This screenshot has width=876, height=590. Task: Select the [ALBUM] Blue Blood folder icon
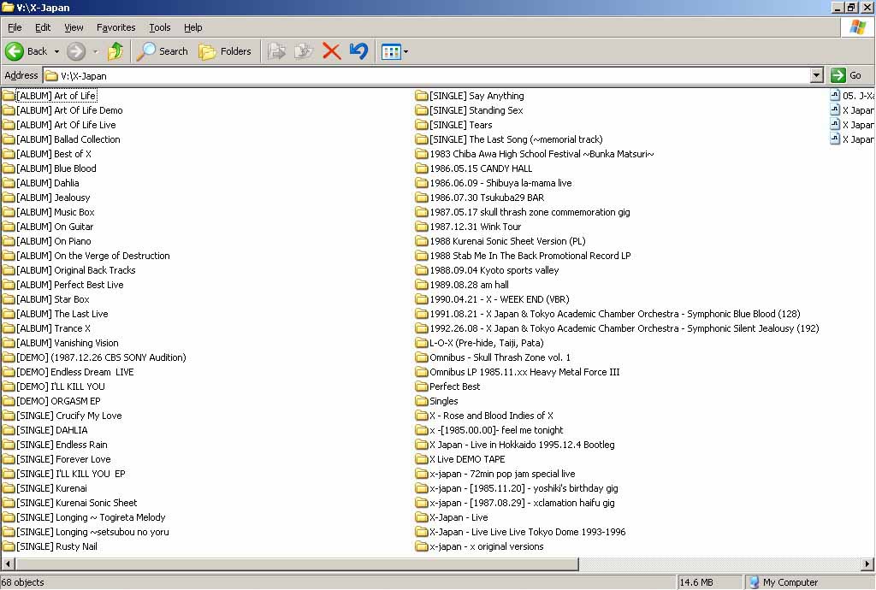9,168
